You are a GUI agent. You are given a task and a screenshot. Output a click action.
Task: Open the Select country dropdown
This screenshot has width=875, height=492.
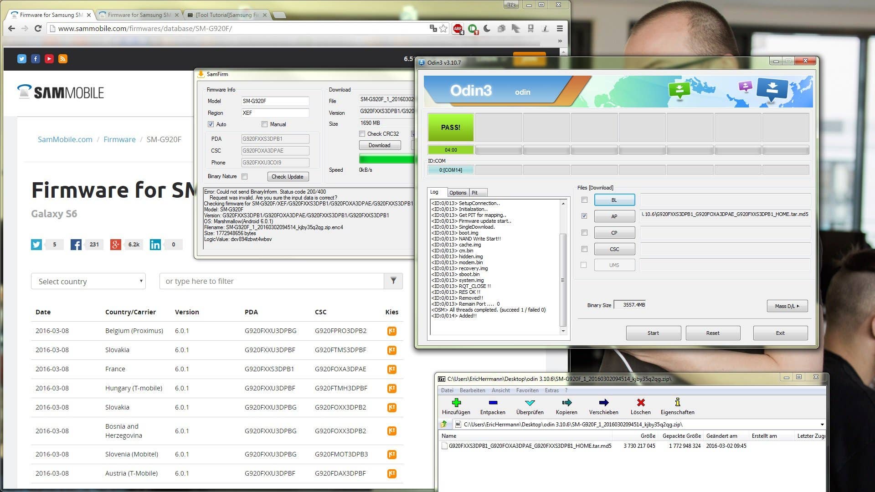pos(88,281)
